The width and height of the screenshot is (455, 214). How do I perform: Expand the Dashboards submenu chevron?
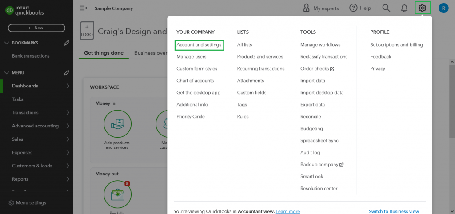click(68, 86)
